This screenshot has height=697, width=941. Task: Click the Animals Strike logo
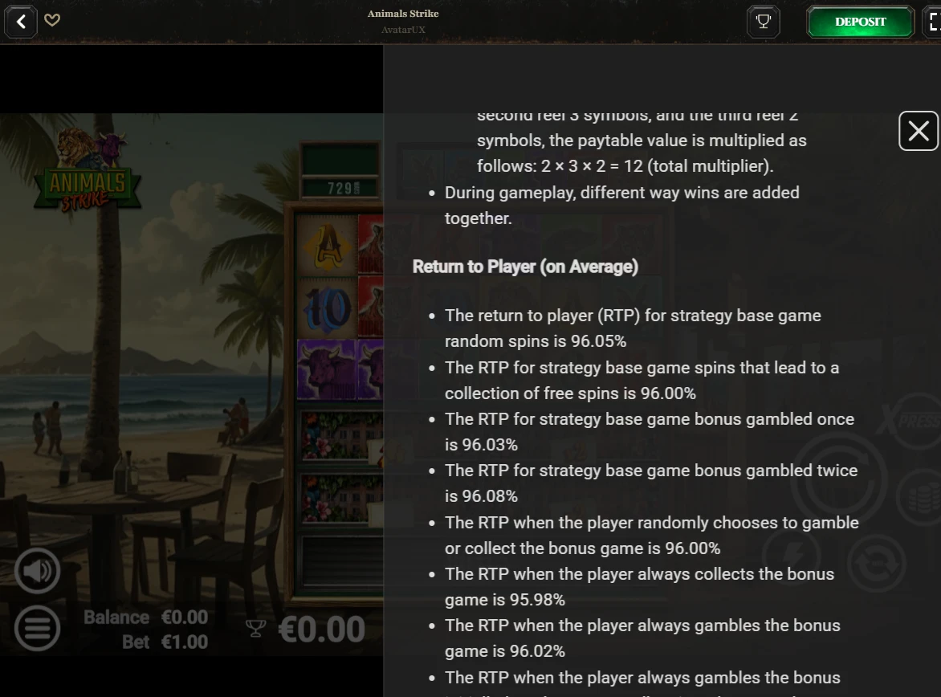tap(88, 171)
